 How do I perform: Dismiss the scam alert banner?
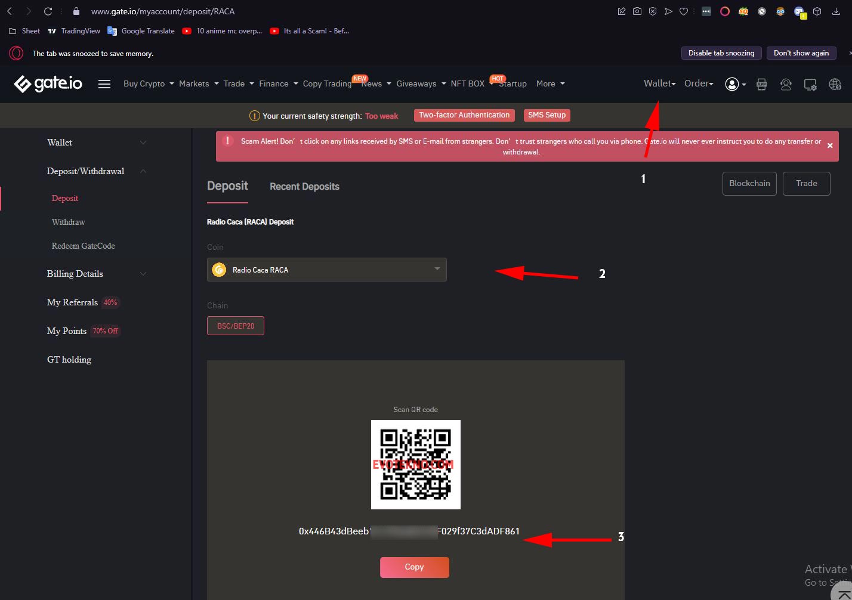(x=829, y=146)
